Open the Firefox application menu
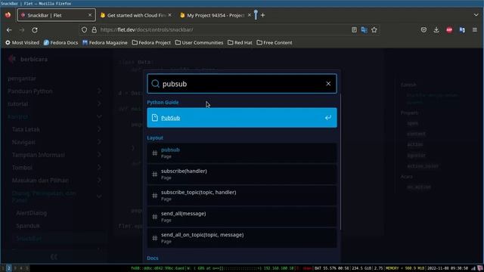Image resolution: width=484 pixels, height=272 pixels. tap(475, 30)
